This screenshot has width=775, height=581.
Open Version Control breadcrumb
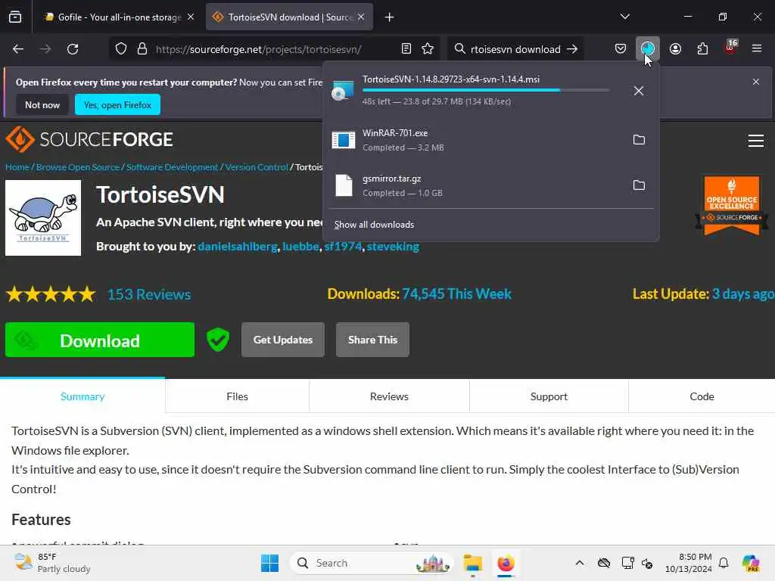pyautogui.click(x=257, y=167)
